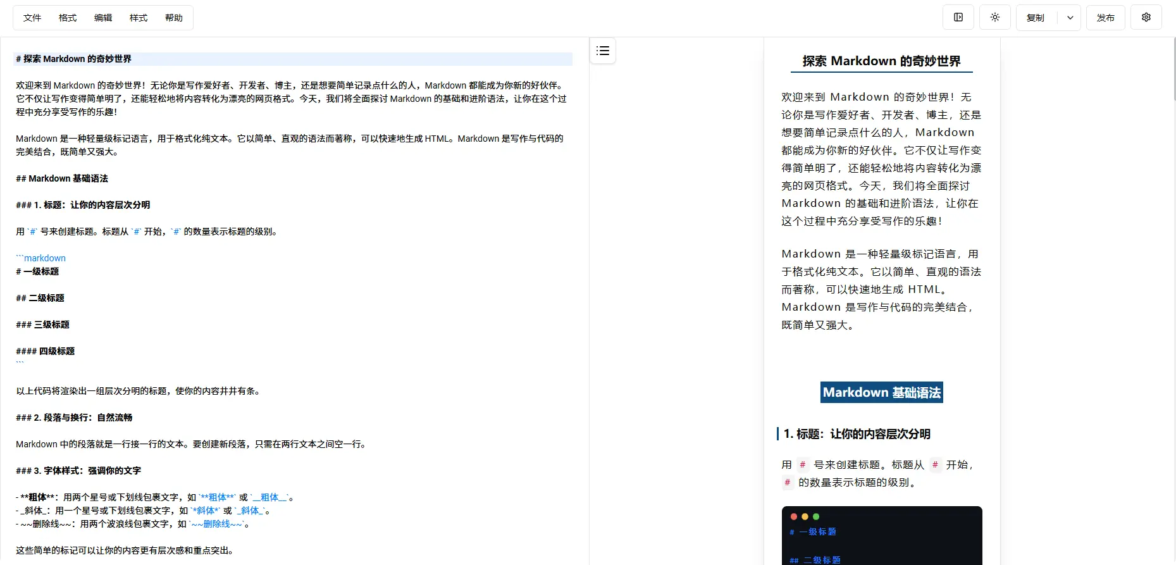Click the preview heading '1. 标题：让你的内容层次分明'
The width and height of the screenshot is (1176, 565).
(857, 434)
